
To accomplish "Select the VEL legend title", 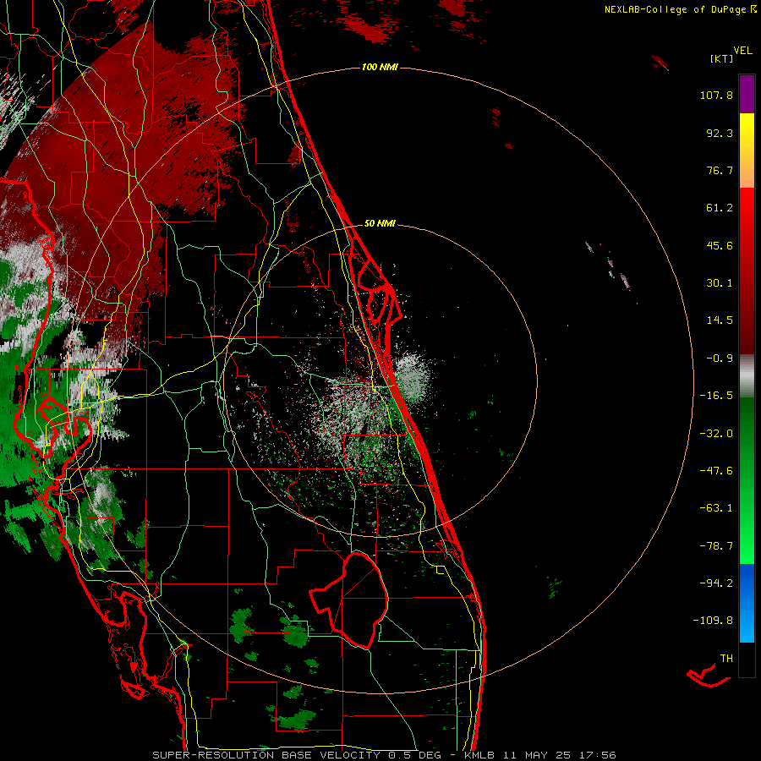I will (x=742, y=51).
